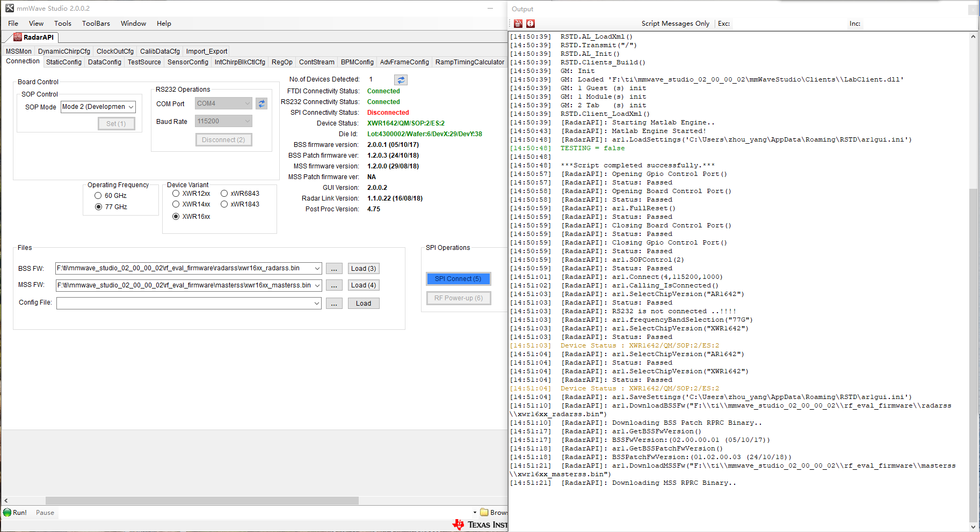Viewport: 980px width, 532px height.
Task: Toggle Script Messages Only filter
Action: [676, 24]
